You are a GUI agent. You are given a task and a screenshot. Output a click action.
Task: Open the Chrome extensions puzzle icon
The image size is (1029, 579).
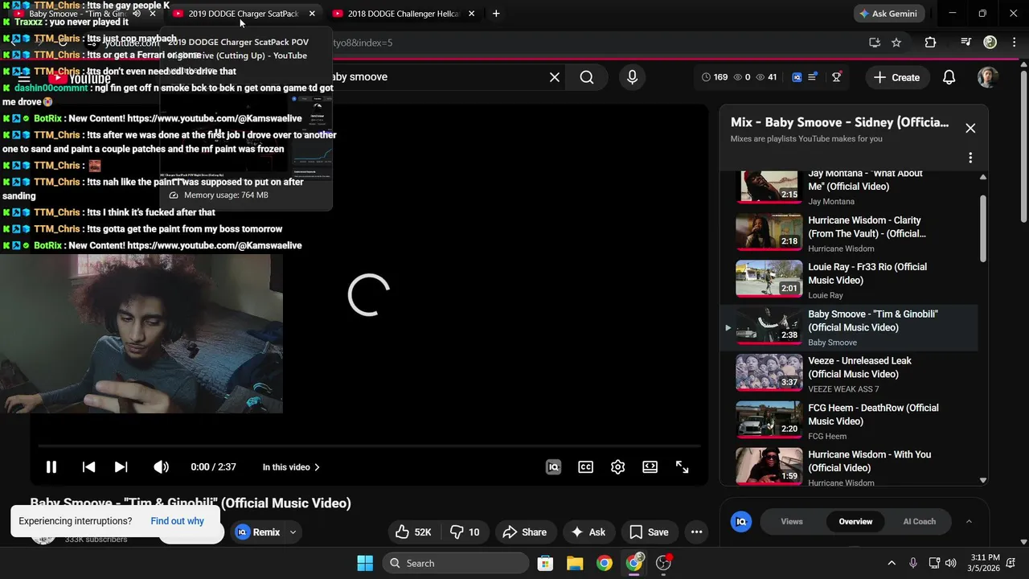(x=930, y=43)
